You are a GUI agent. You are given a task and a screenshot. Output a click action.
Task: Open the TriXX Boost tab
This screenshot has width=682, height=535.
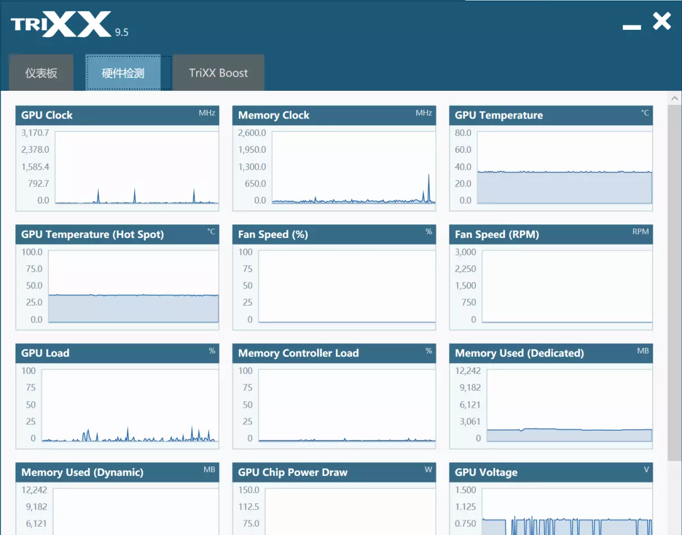[x=219, y=73]
